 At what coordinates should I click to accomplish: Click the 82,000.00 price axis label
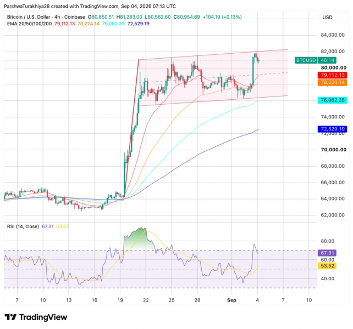pyautogui.click(x=333, y=52)
